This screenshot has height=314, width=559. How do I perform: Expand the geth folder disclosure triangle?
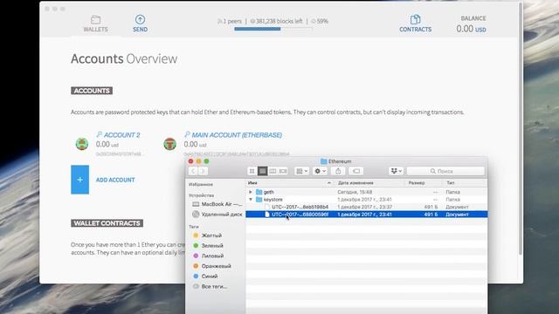click(x=251, y=192)
